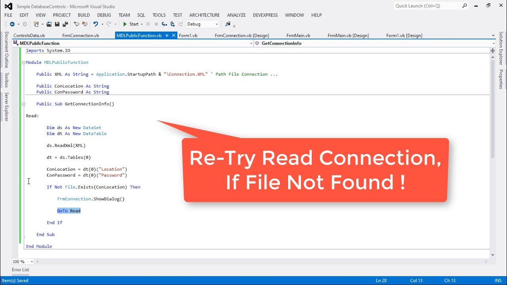Click the Uncomment selection icon
This screenshot has height=285, width=507.
85,24
